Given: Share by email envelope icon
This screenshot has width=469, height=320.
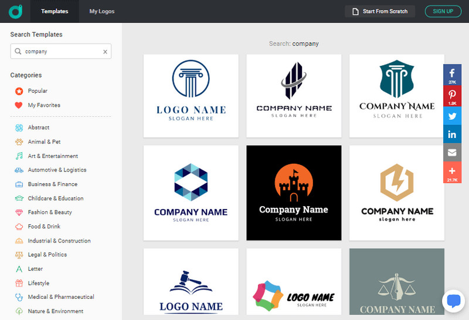Looking at the screenshot, I should tap(452, 153).
